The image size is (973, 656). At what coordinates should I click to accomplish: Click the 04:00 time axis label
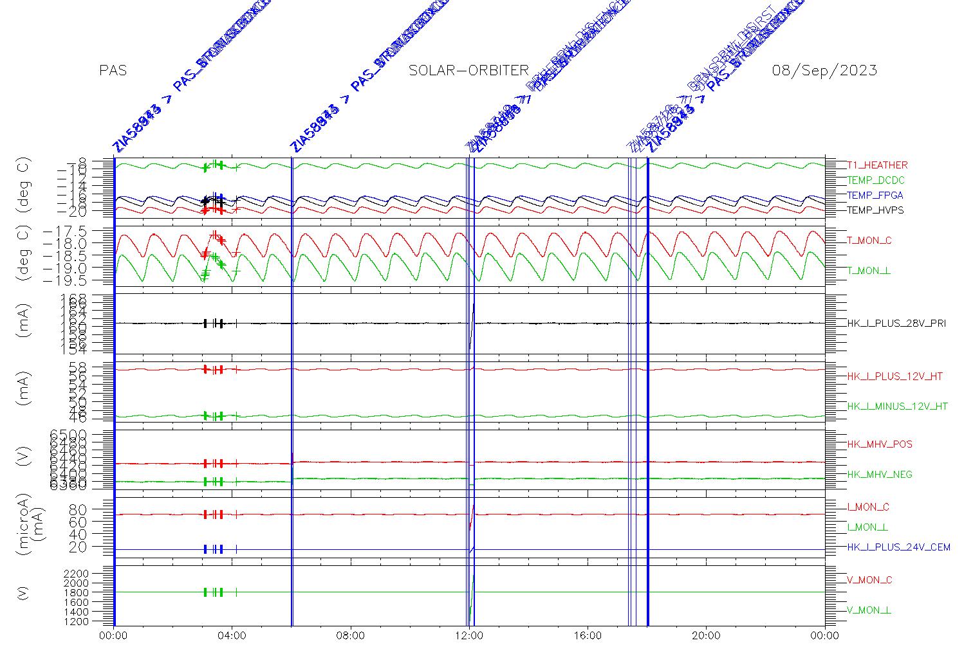tap(232, 636)
